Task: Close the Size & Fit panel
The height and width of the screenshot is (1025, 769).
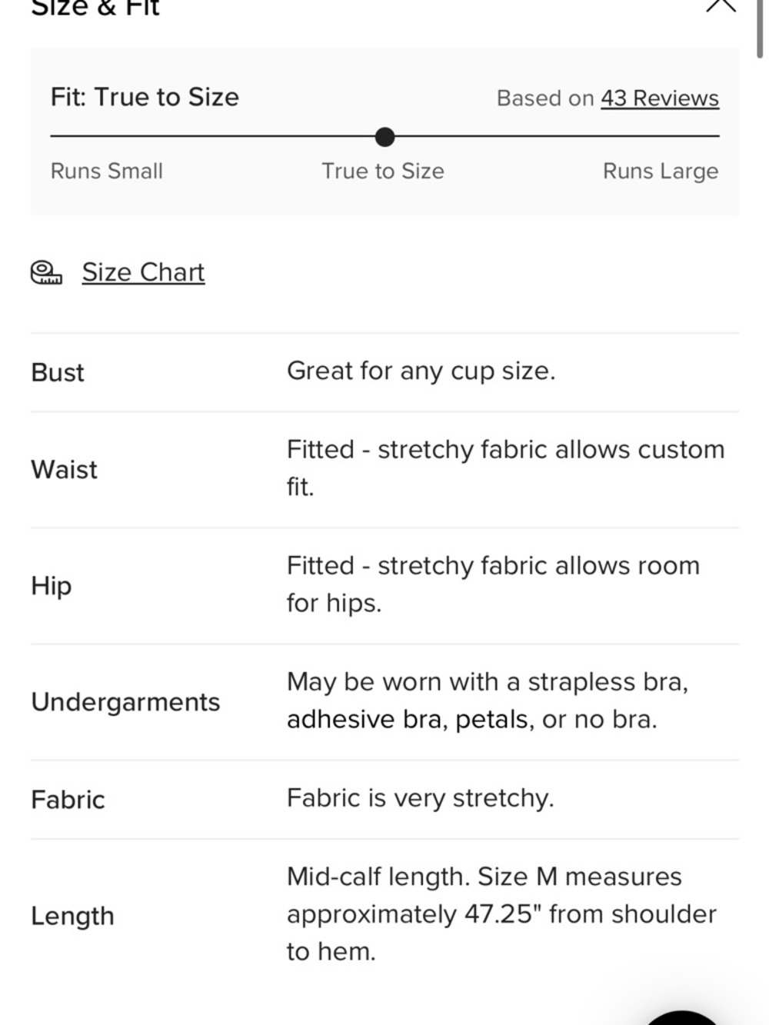Action: coord(721,5)
